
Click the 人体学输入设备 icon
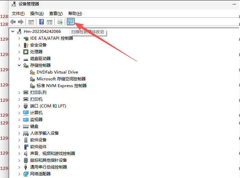point(26,134)
